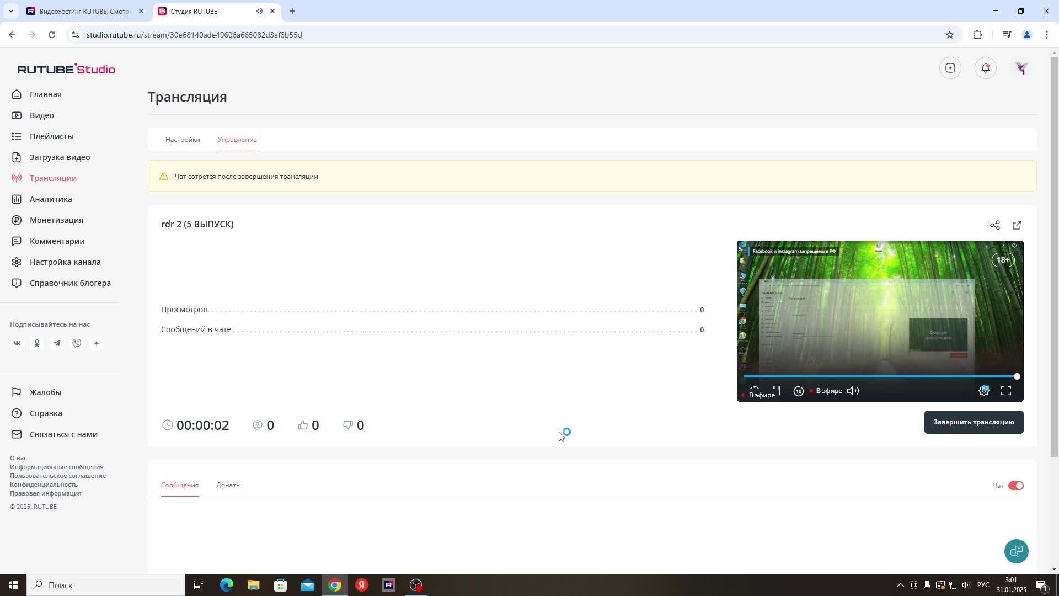
Task: Click Завершить трансляцию button
Action: point(973,422)
